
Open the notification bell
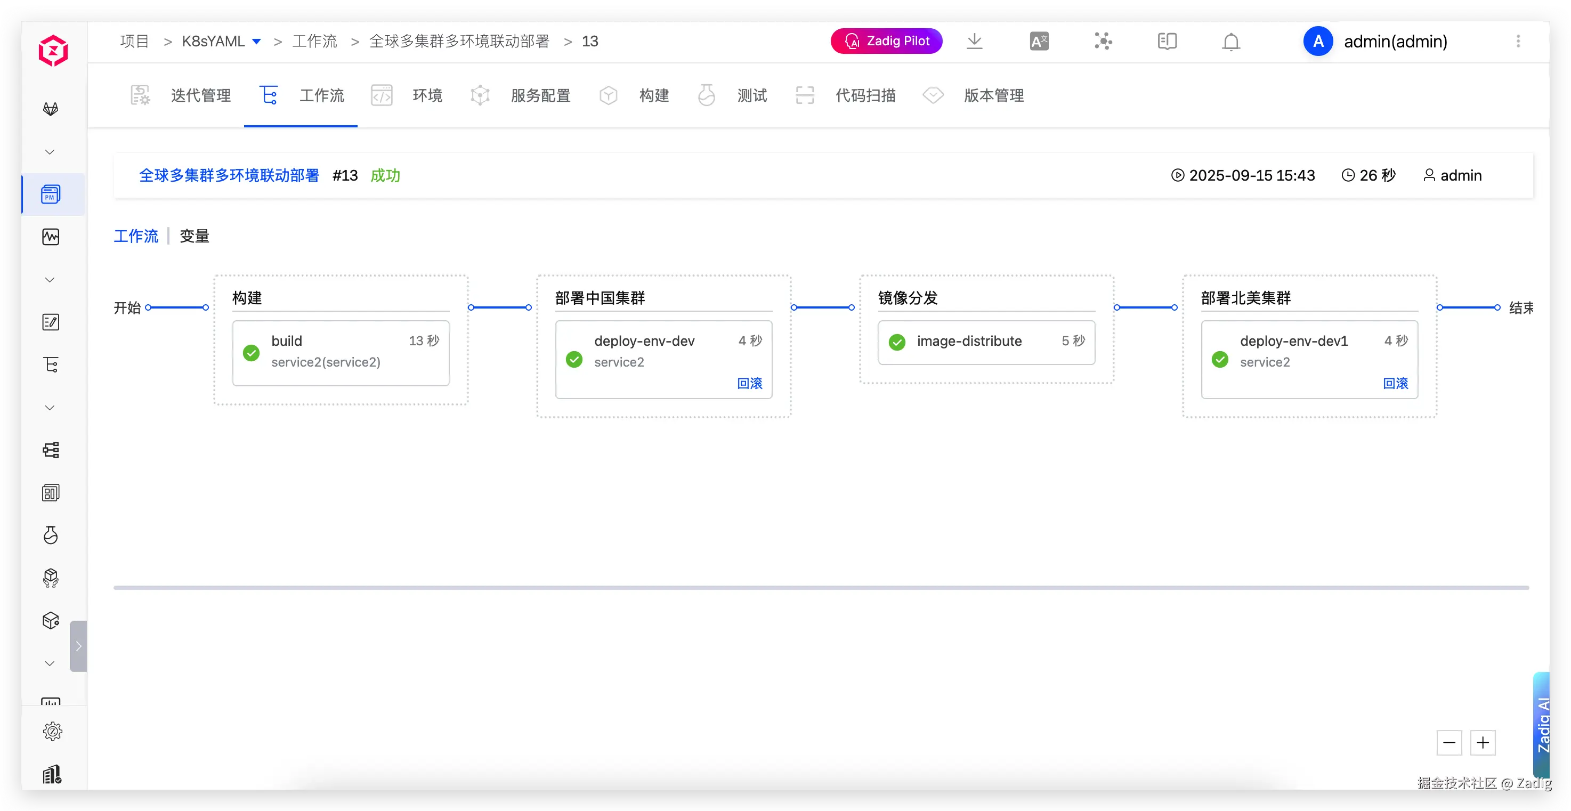1230,42
